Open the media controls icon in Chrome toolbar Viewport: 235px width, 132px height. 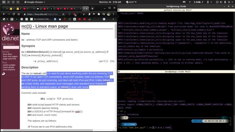click(x=104, y=14)
